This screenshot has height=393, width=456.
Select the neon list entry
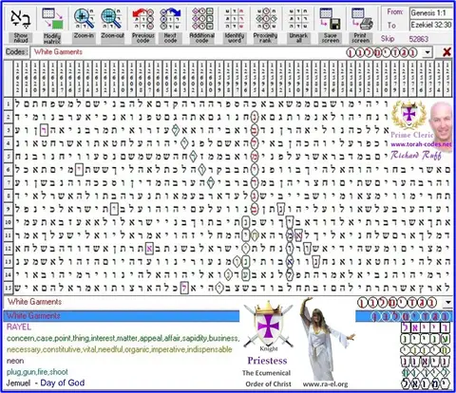15,361
